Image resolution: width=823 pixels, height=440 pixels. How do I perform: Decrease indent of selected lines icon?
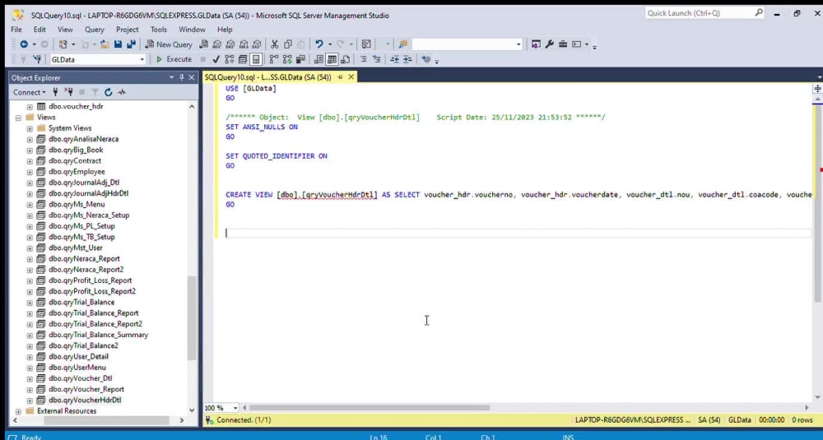pyautogui.click(x=395, y=59)
